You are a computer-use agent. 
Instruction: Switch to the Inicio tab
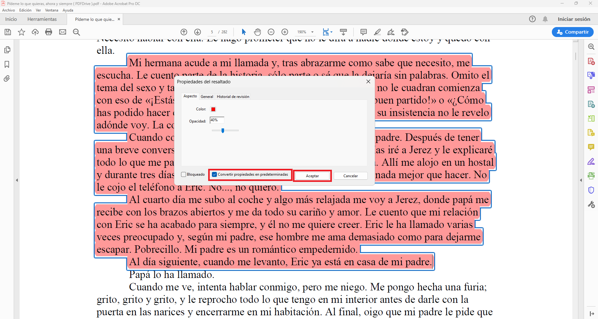11,19
